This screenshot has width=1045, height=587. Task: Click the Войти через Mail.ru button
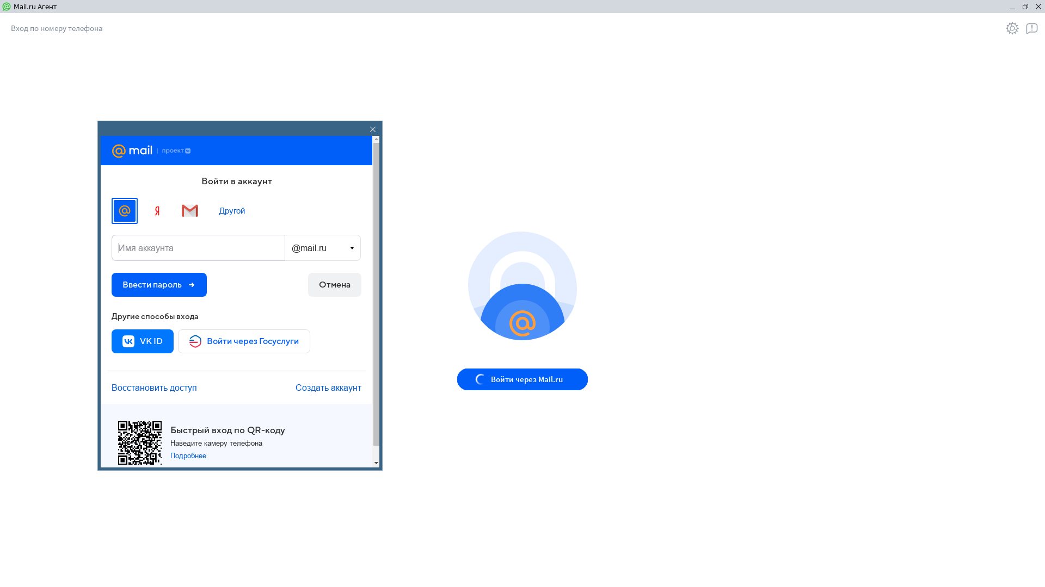click(522, 379)
